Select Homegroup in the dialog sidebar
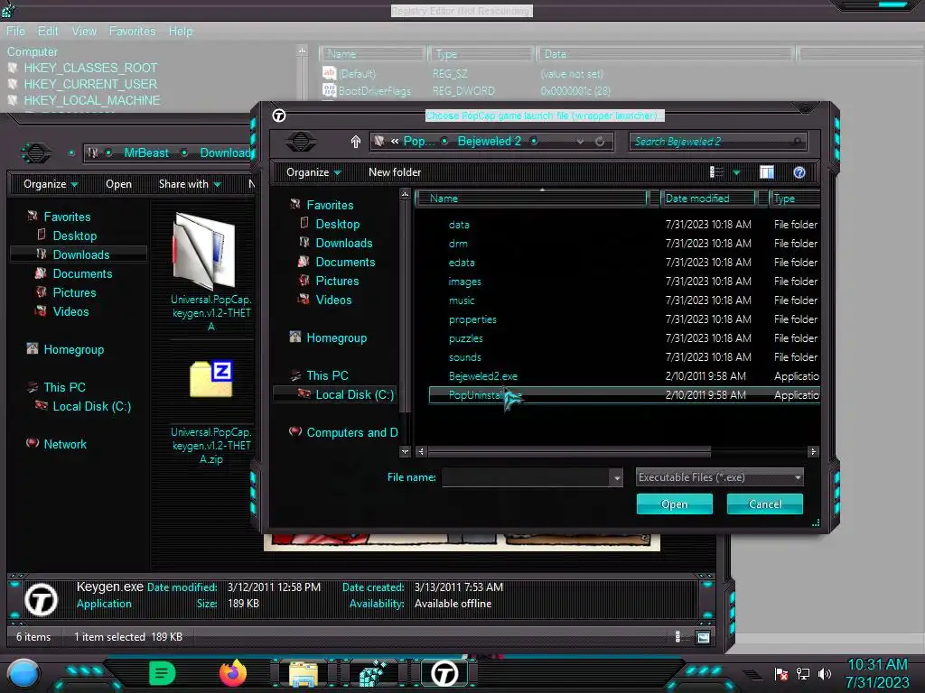The width and height of the screenshot is (925, 693). pyautogui.click(x=336, y=337)
